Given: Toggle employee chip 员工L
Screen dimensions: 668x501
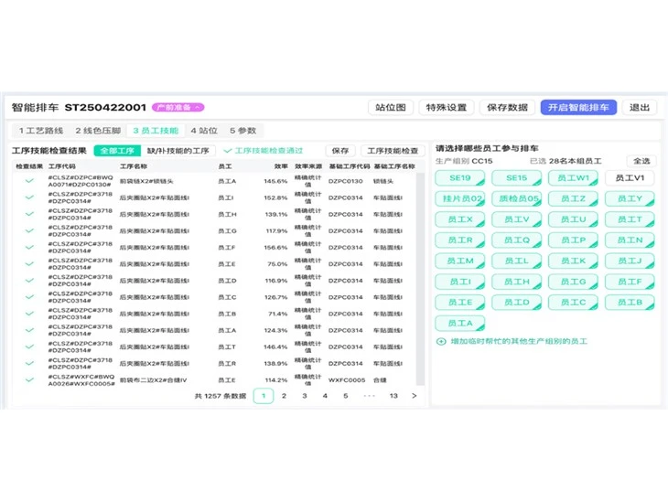Looking at the screenshot, I should click(x=516, y=261).
